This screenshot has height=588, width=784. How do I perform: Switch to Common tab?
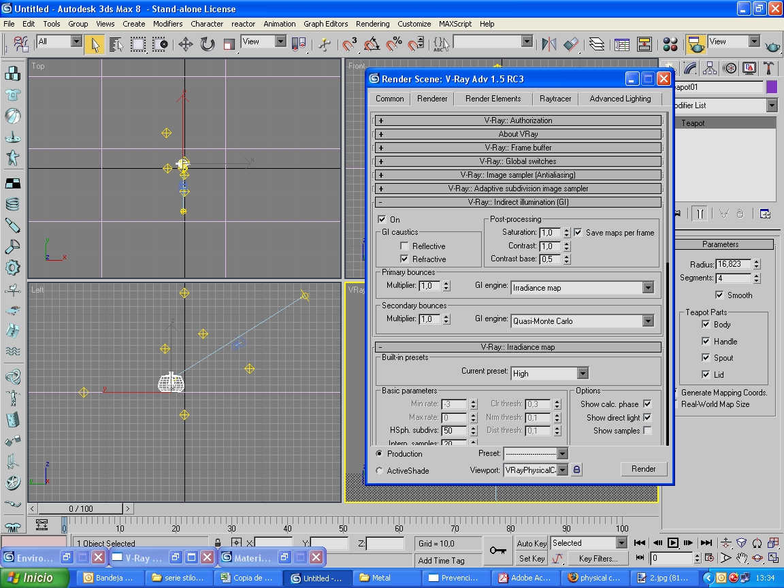coord(389,99)
